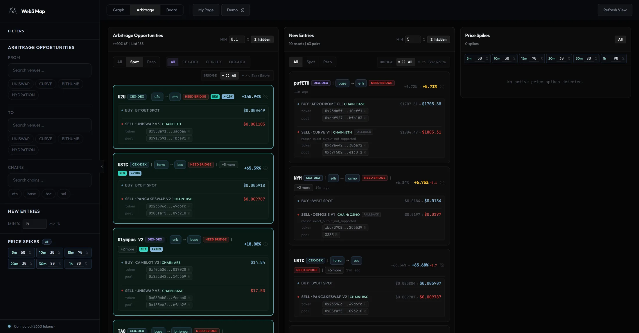Click the Refresh View button
This screenshot has width=639, height=333.
(615, 10)
